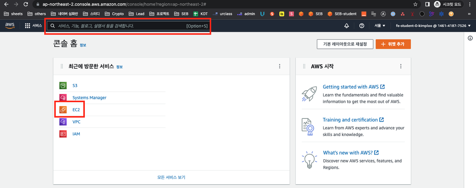The height and width of the screenshot is (188, 476).
Task: Go back with the browser back arrow
Action: (x=6, y=4)
